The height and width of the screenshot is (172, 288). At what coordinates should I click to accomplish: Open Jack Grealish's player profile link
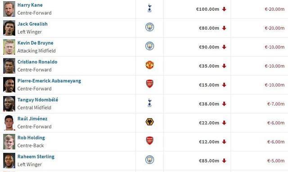[x=32, y=24]
